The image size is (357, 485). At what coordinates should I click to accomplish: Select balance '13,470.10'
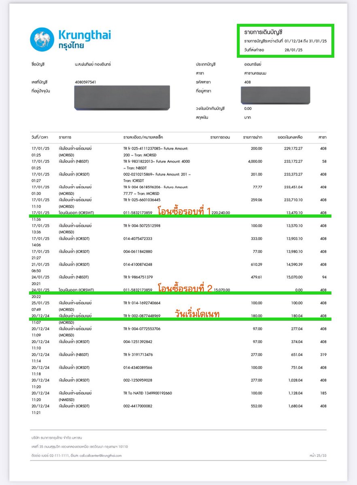(x=294, y=213)
